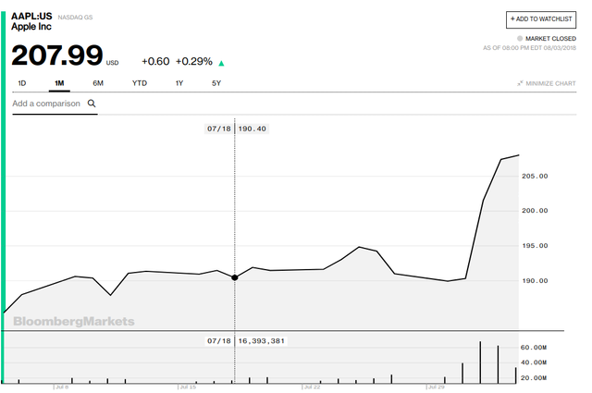This screenshot has height=393, width=592.
Task: Switch to the 6M time range tab
Action: (98, 83)
